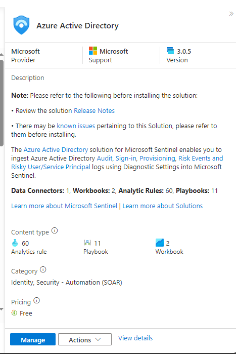Click the Free pricing dollar icon
Viewport: 236px width, 354px height.
tap(14, 313)
